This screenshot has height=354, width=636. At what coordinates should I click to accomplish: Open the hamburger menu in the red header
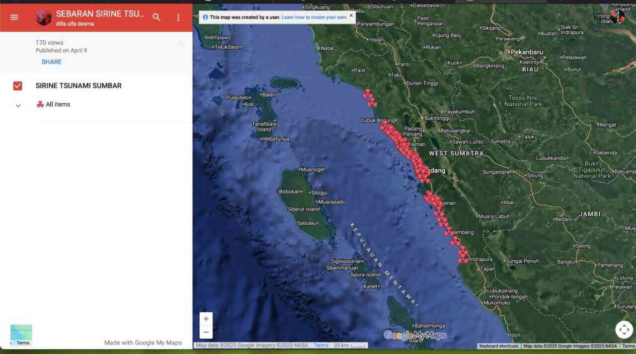[14, 17]
